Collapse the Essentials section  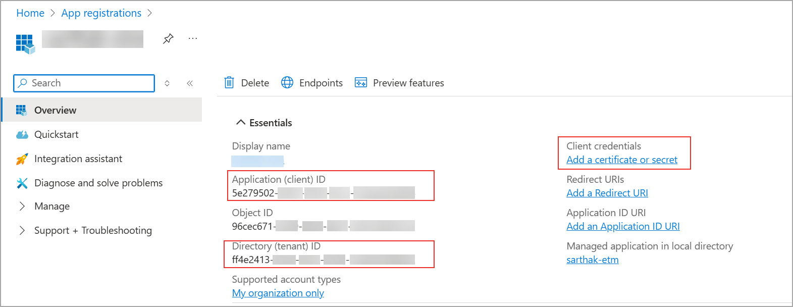click(241, 123)
